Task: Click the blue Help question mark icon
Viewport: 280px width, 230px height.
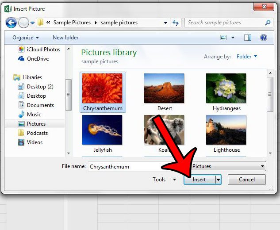Action: [x=264, y=38]
